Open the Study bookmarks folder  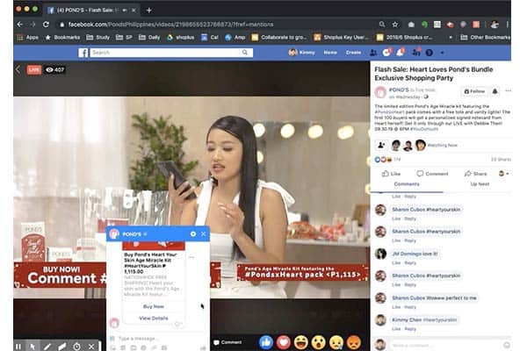point(98,37)
